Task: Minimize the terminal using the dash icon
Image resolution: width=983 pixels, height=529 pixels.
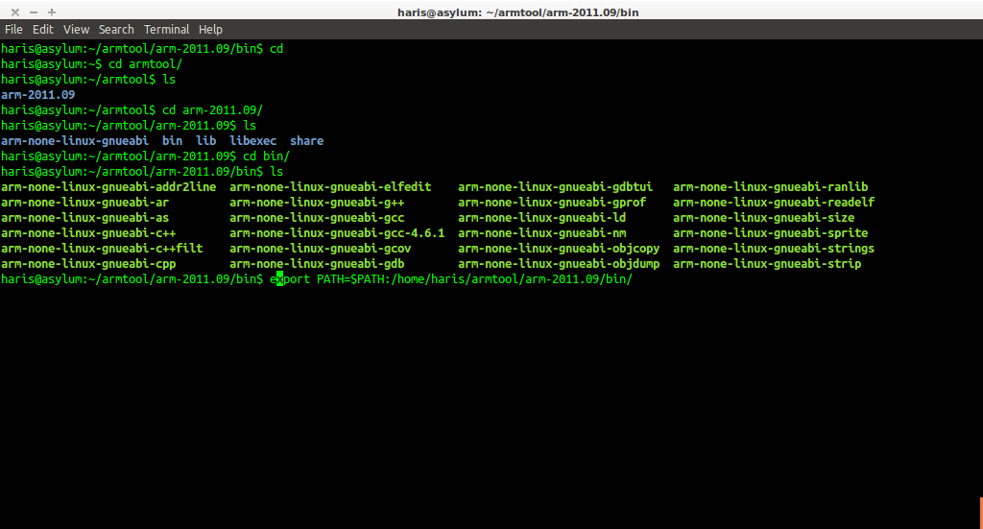Action: click(33, 12)
